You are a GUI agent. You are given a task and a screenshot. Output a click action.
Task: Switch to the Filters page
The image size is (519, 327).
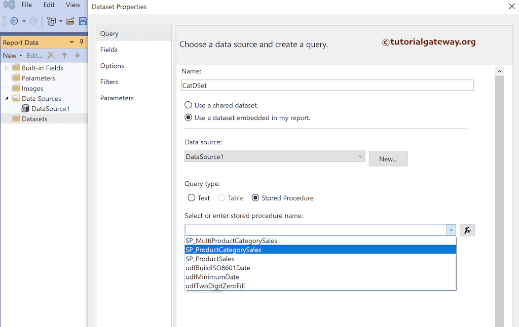pyautogui.click(x=110, y=81)
